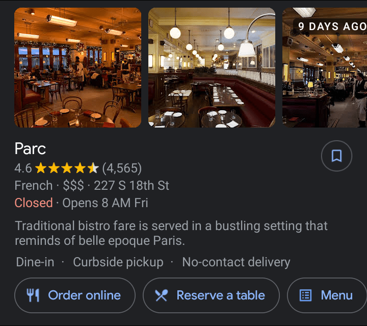The image size is (367, 326).
Task: Click the Traditional bistro fare description
Action: pos(171,233)
